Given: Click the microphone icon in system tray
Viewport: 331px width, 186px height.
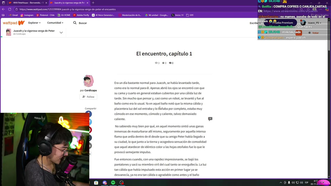Looking at the screenshot, I should point(289,183).
